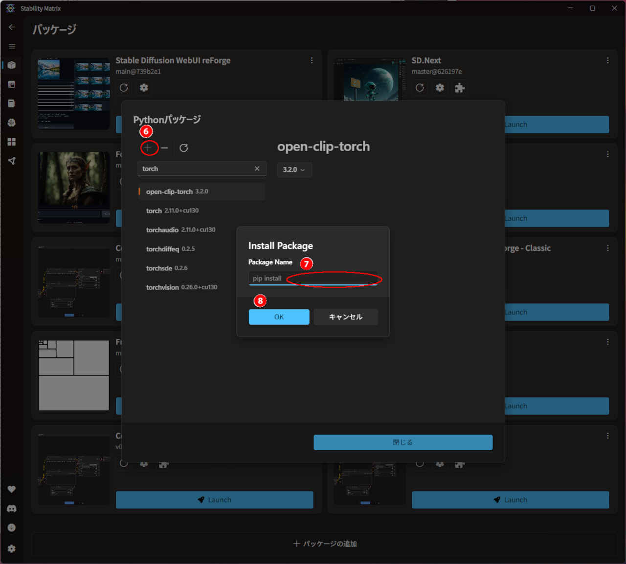Go back with the sidebar arrow
The image size is (626, 564).
click(x=12, y=27)
